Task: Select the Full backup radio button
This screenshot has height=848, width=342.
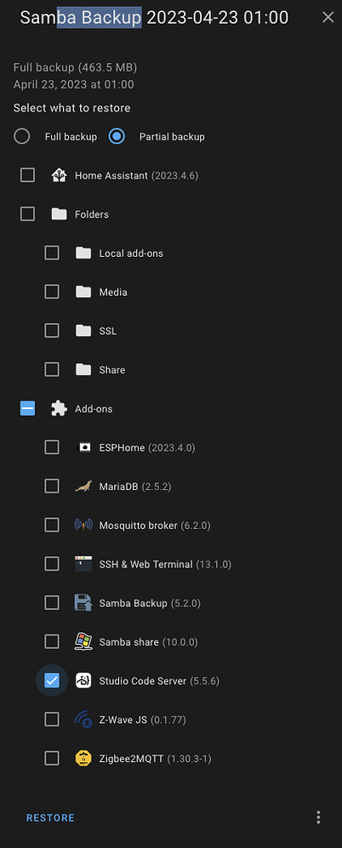Action: tap(21, 136)
